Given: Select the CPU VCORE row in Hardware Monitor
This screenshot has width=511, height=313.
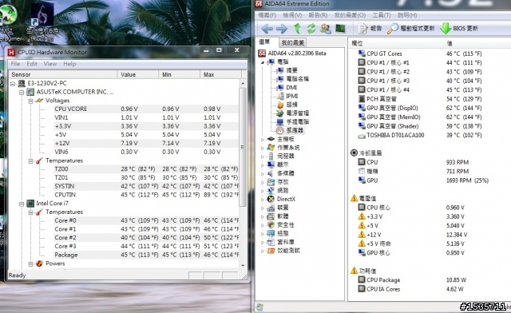Looking at the screenshot, I should [146, 109].
